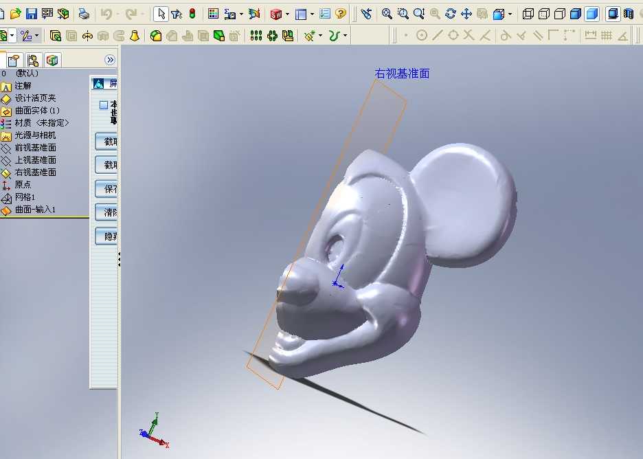Select 原点 in the feature tree
The image size is (643, 459).
(x=23, y=185)
